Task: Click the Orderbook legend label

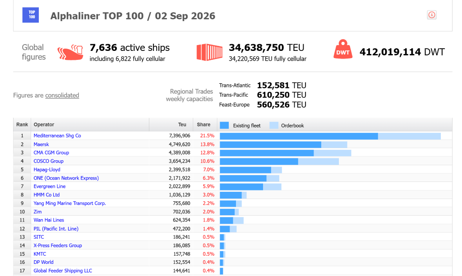Action: tap(292, 126)
